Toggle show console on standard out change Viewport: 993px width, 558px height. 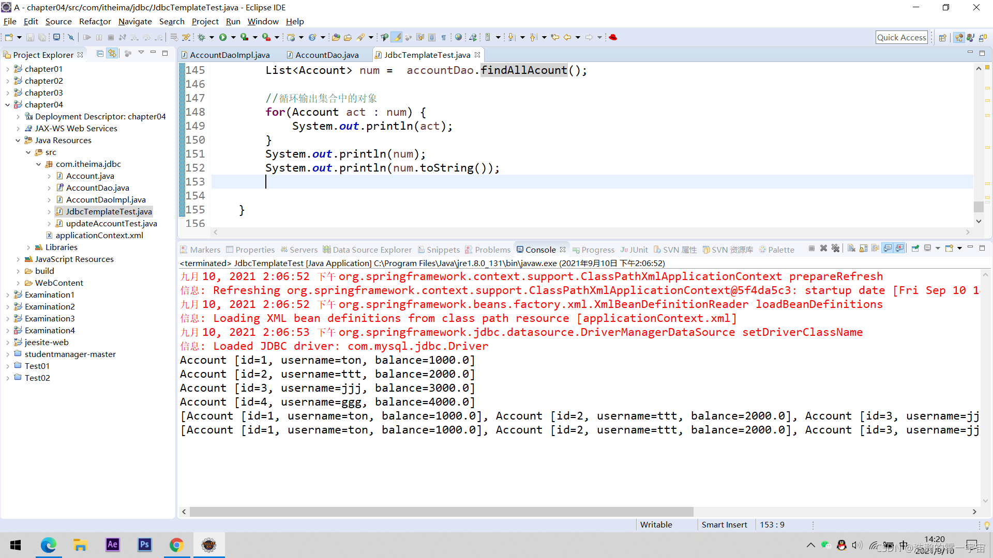coord(887,249)
